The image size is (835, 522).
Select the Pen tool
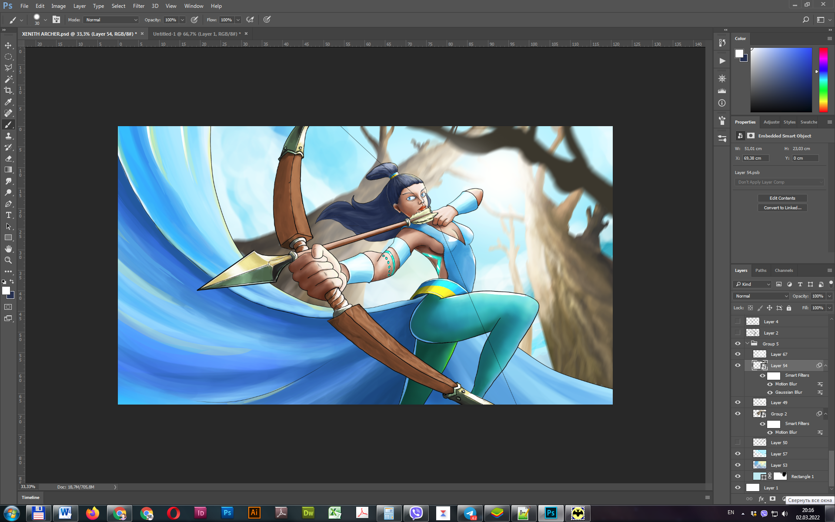pyautogui.click(x=8, y=204)
